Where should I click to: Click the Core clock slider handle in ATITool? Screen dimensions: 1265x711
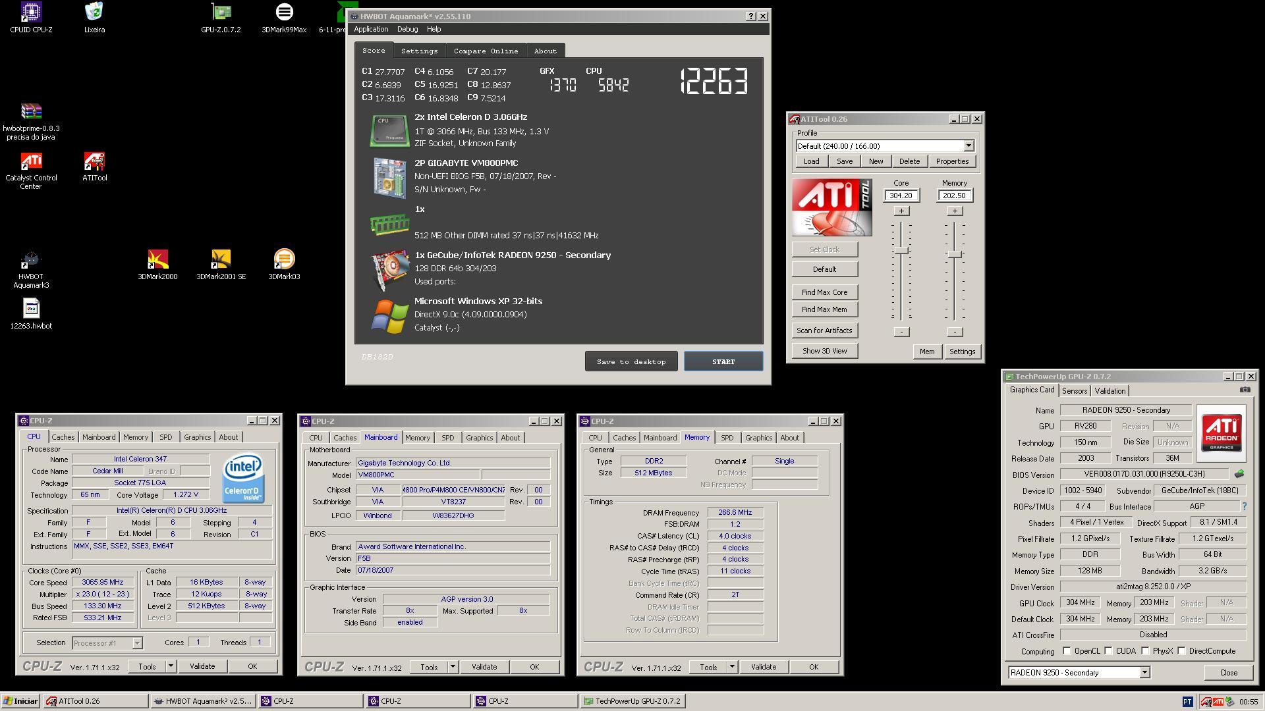901,251
